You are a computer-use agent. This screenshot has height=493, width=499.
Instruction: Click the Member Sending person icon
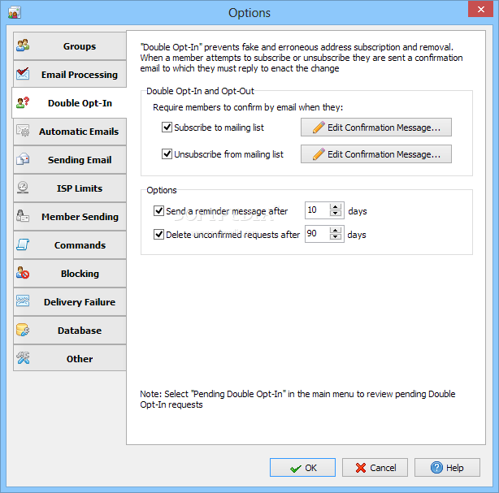coord(23,216)
